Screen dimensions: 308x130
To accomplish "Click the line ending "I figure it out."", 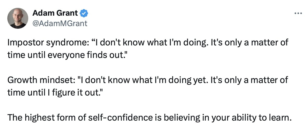I will click(x=54, y=92).
